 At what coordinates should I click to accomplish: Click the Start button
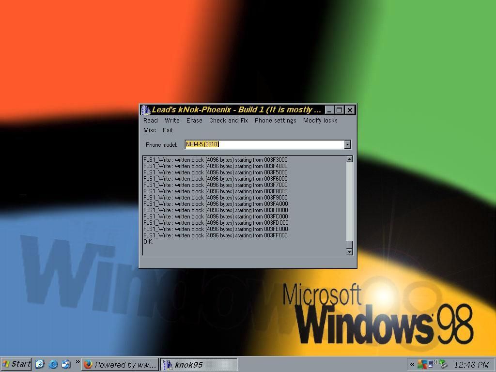[x=16, y=364]
